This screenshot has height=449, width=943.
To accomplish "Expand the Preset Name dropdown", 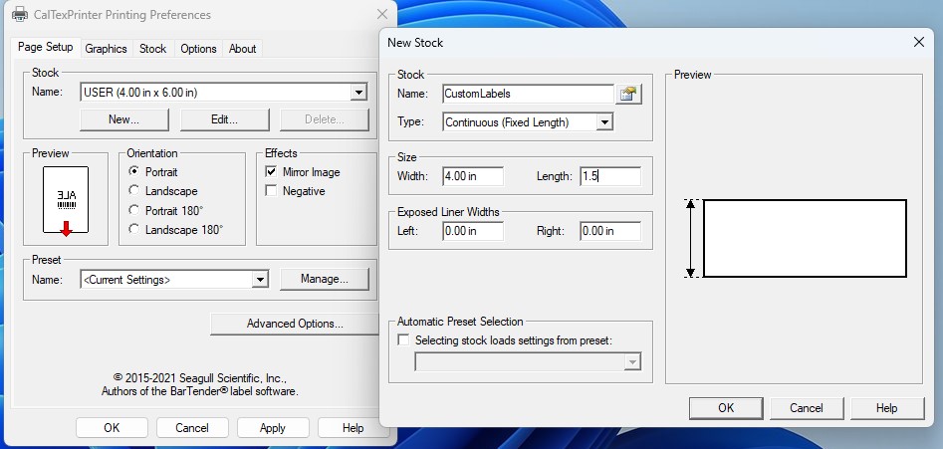I will coord(260,280).
